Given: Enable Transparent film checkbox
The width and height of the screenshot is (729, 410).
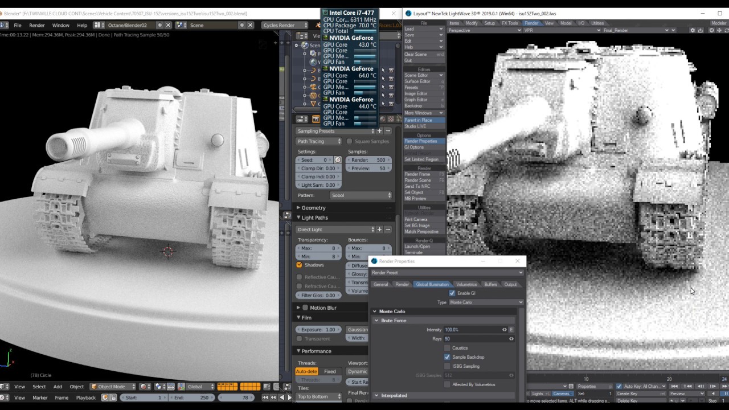Looking at the screenshot, I should point(299,338).
